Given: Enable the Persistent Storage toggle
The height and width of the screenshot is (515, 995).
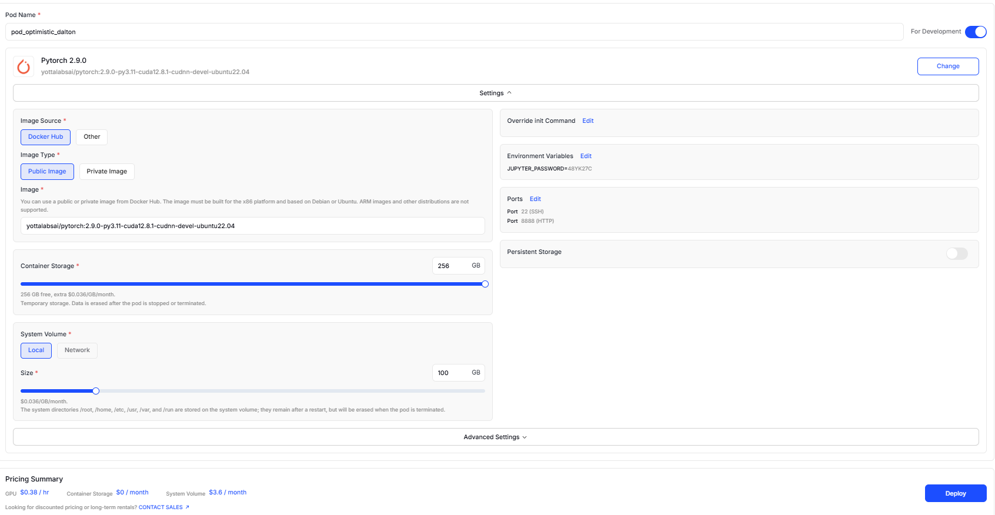Looking at the screenshot, I should coord(957,253).
